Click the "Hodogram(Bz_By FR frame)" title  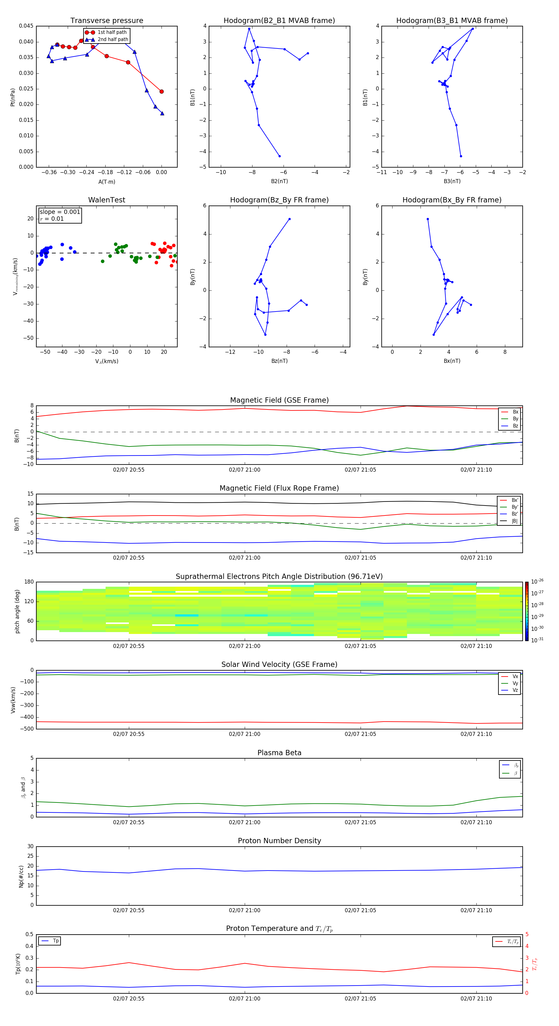(x=279, y=200)
